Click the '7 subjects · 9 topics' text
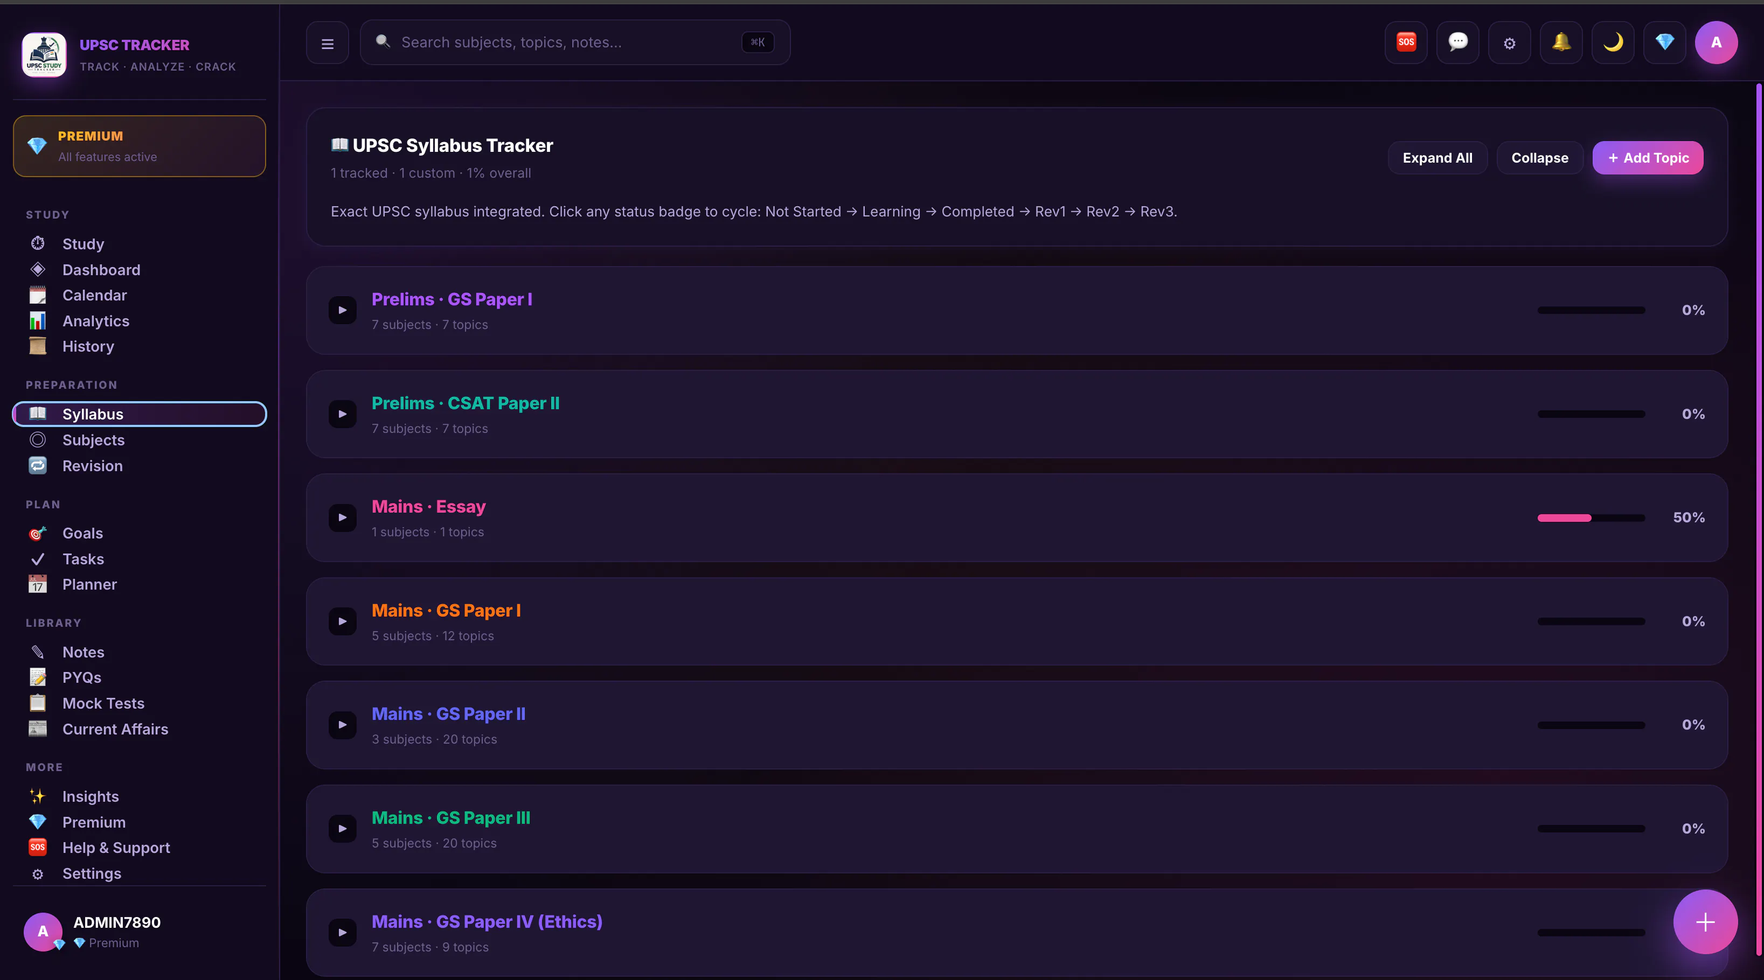Screen dimensions: 1764x980 pos(430,947)
